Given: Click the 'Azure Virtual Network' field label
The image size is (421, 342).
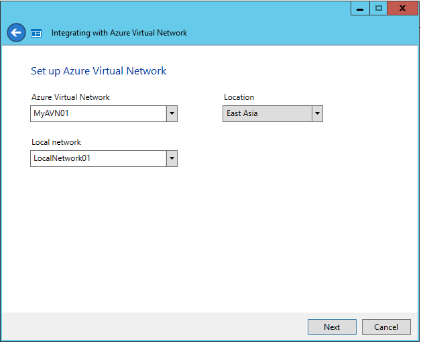Looking at the screenshot, I should tap(70, 97).
